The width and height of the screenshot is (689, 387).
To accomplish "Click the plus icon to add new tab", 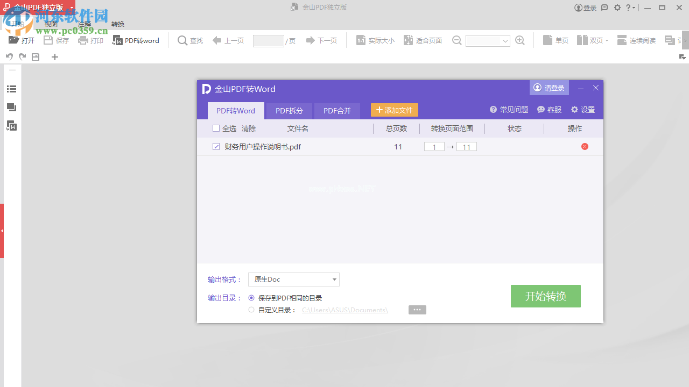I will (55, 57).
